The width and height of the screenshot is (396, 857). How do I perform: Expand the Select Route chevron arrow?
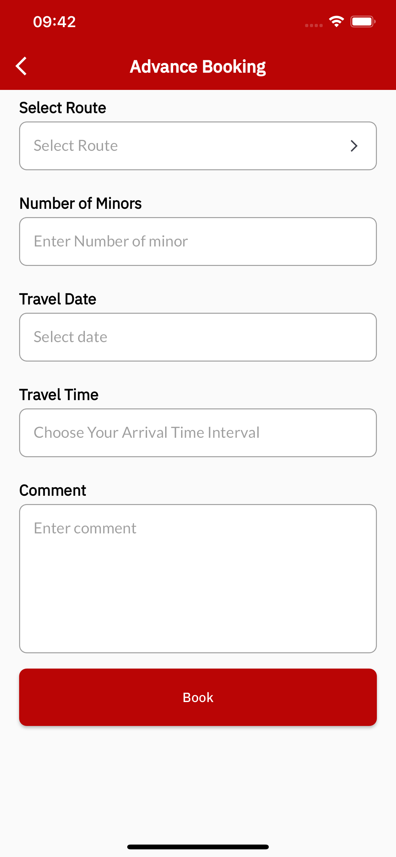point(354,146)
